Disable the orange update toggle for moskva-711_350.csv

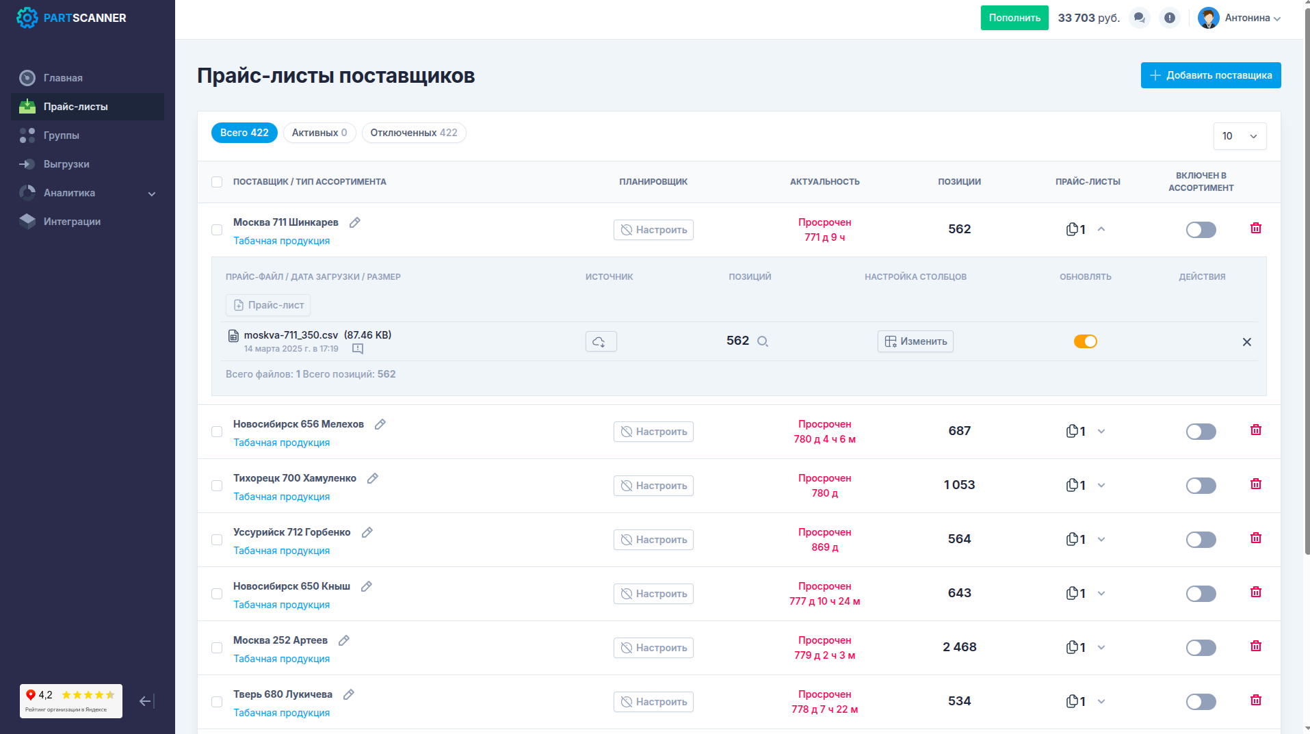coord(1085,341)
